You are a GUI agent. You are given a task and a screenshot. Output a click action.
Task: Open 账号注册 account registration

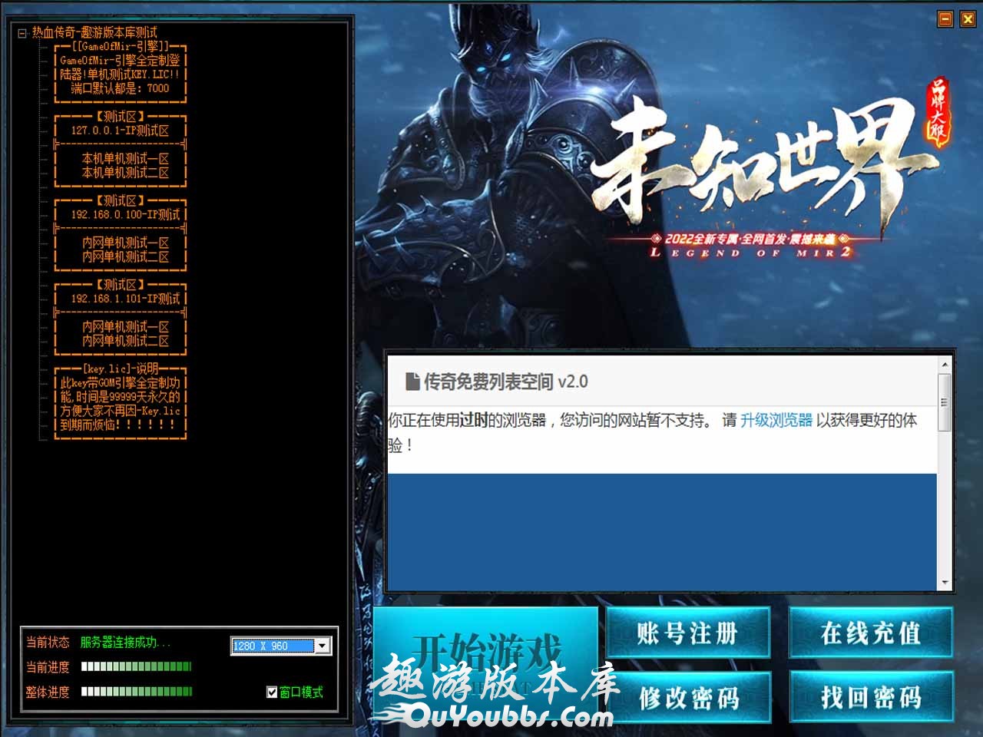tap(688, 633)
